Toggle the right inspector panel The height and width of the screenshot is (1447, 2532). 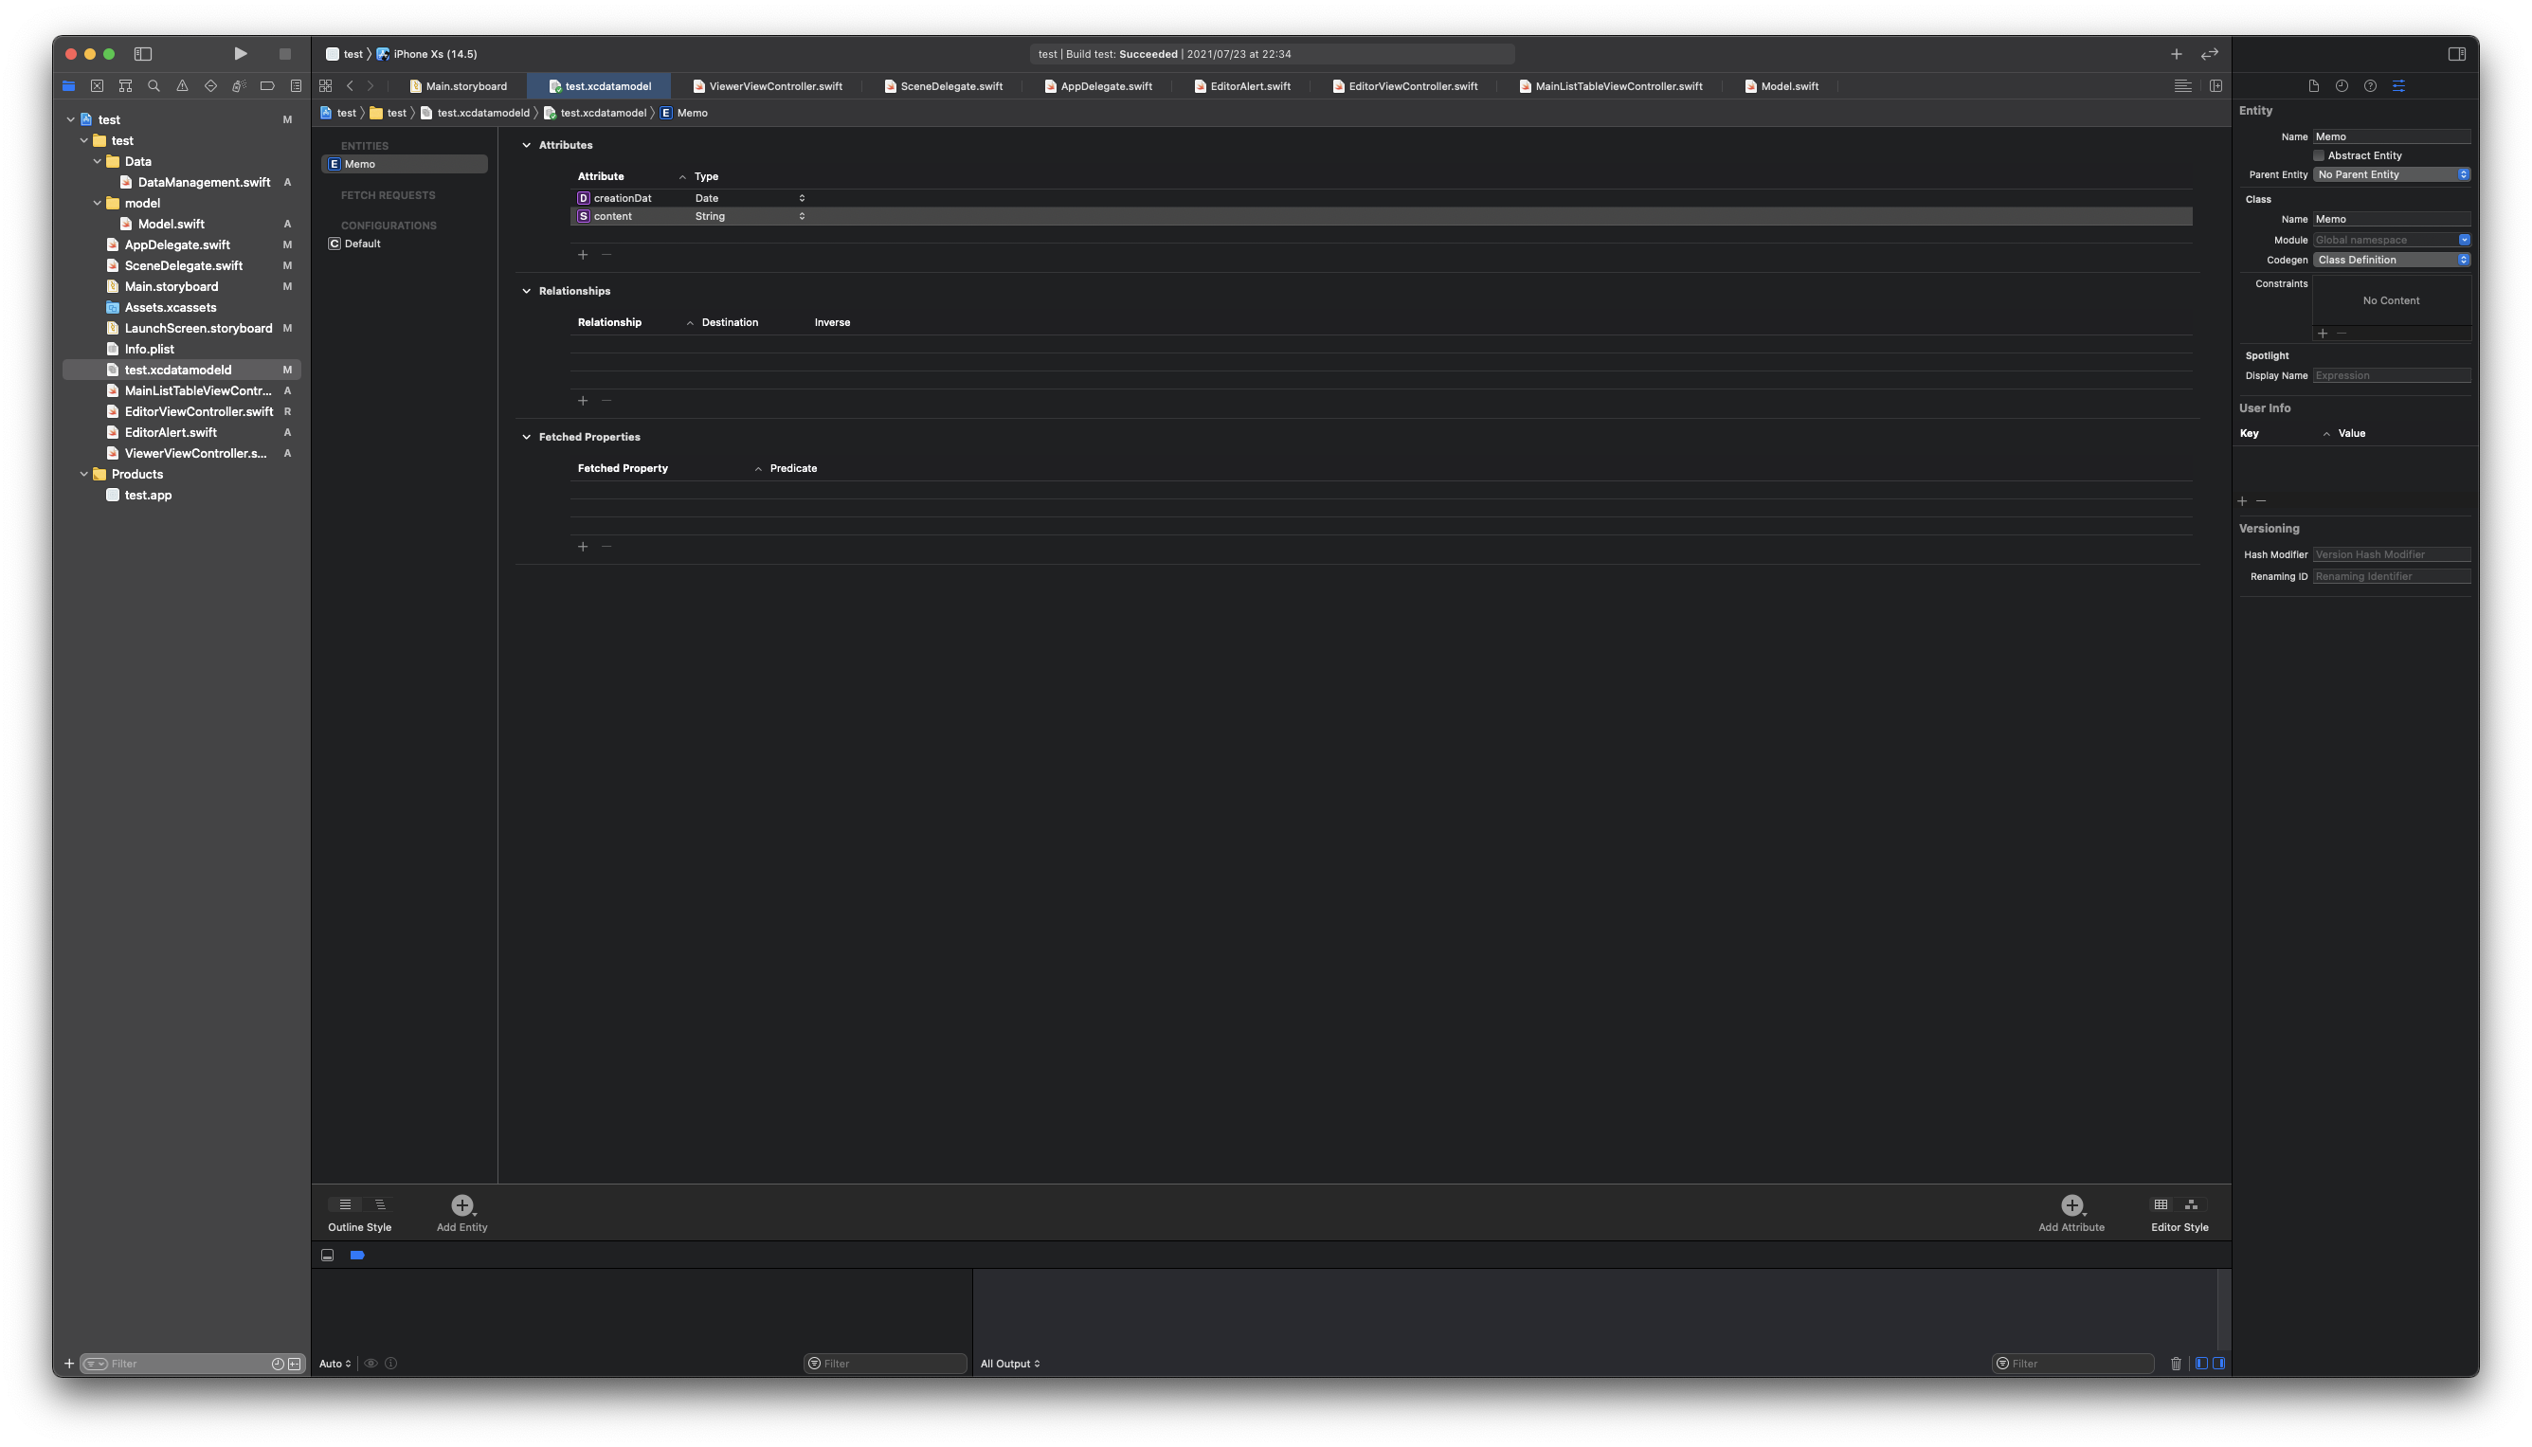(x=2456, y=54)
